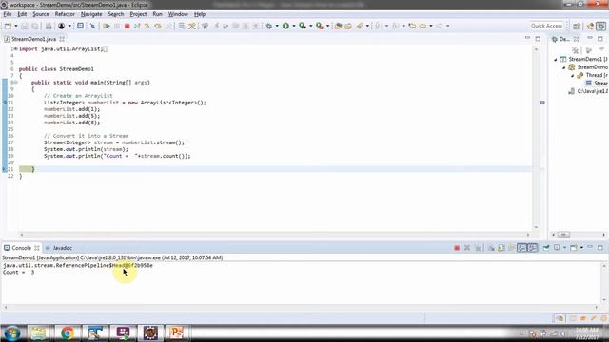Open the Debug launch dropdown arrow
Viewport: 609px width, 342px height.
277,26
